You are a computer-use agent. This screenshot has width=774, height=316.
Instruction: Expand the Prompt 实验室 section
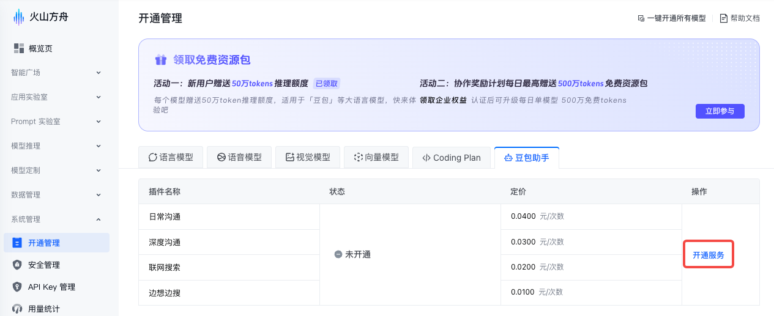click(56, 122)
